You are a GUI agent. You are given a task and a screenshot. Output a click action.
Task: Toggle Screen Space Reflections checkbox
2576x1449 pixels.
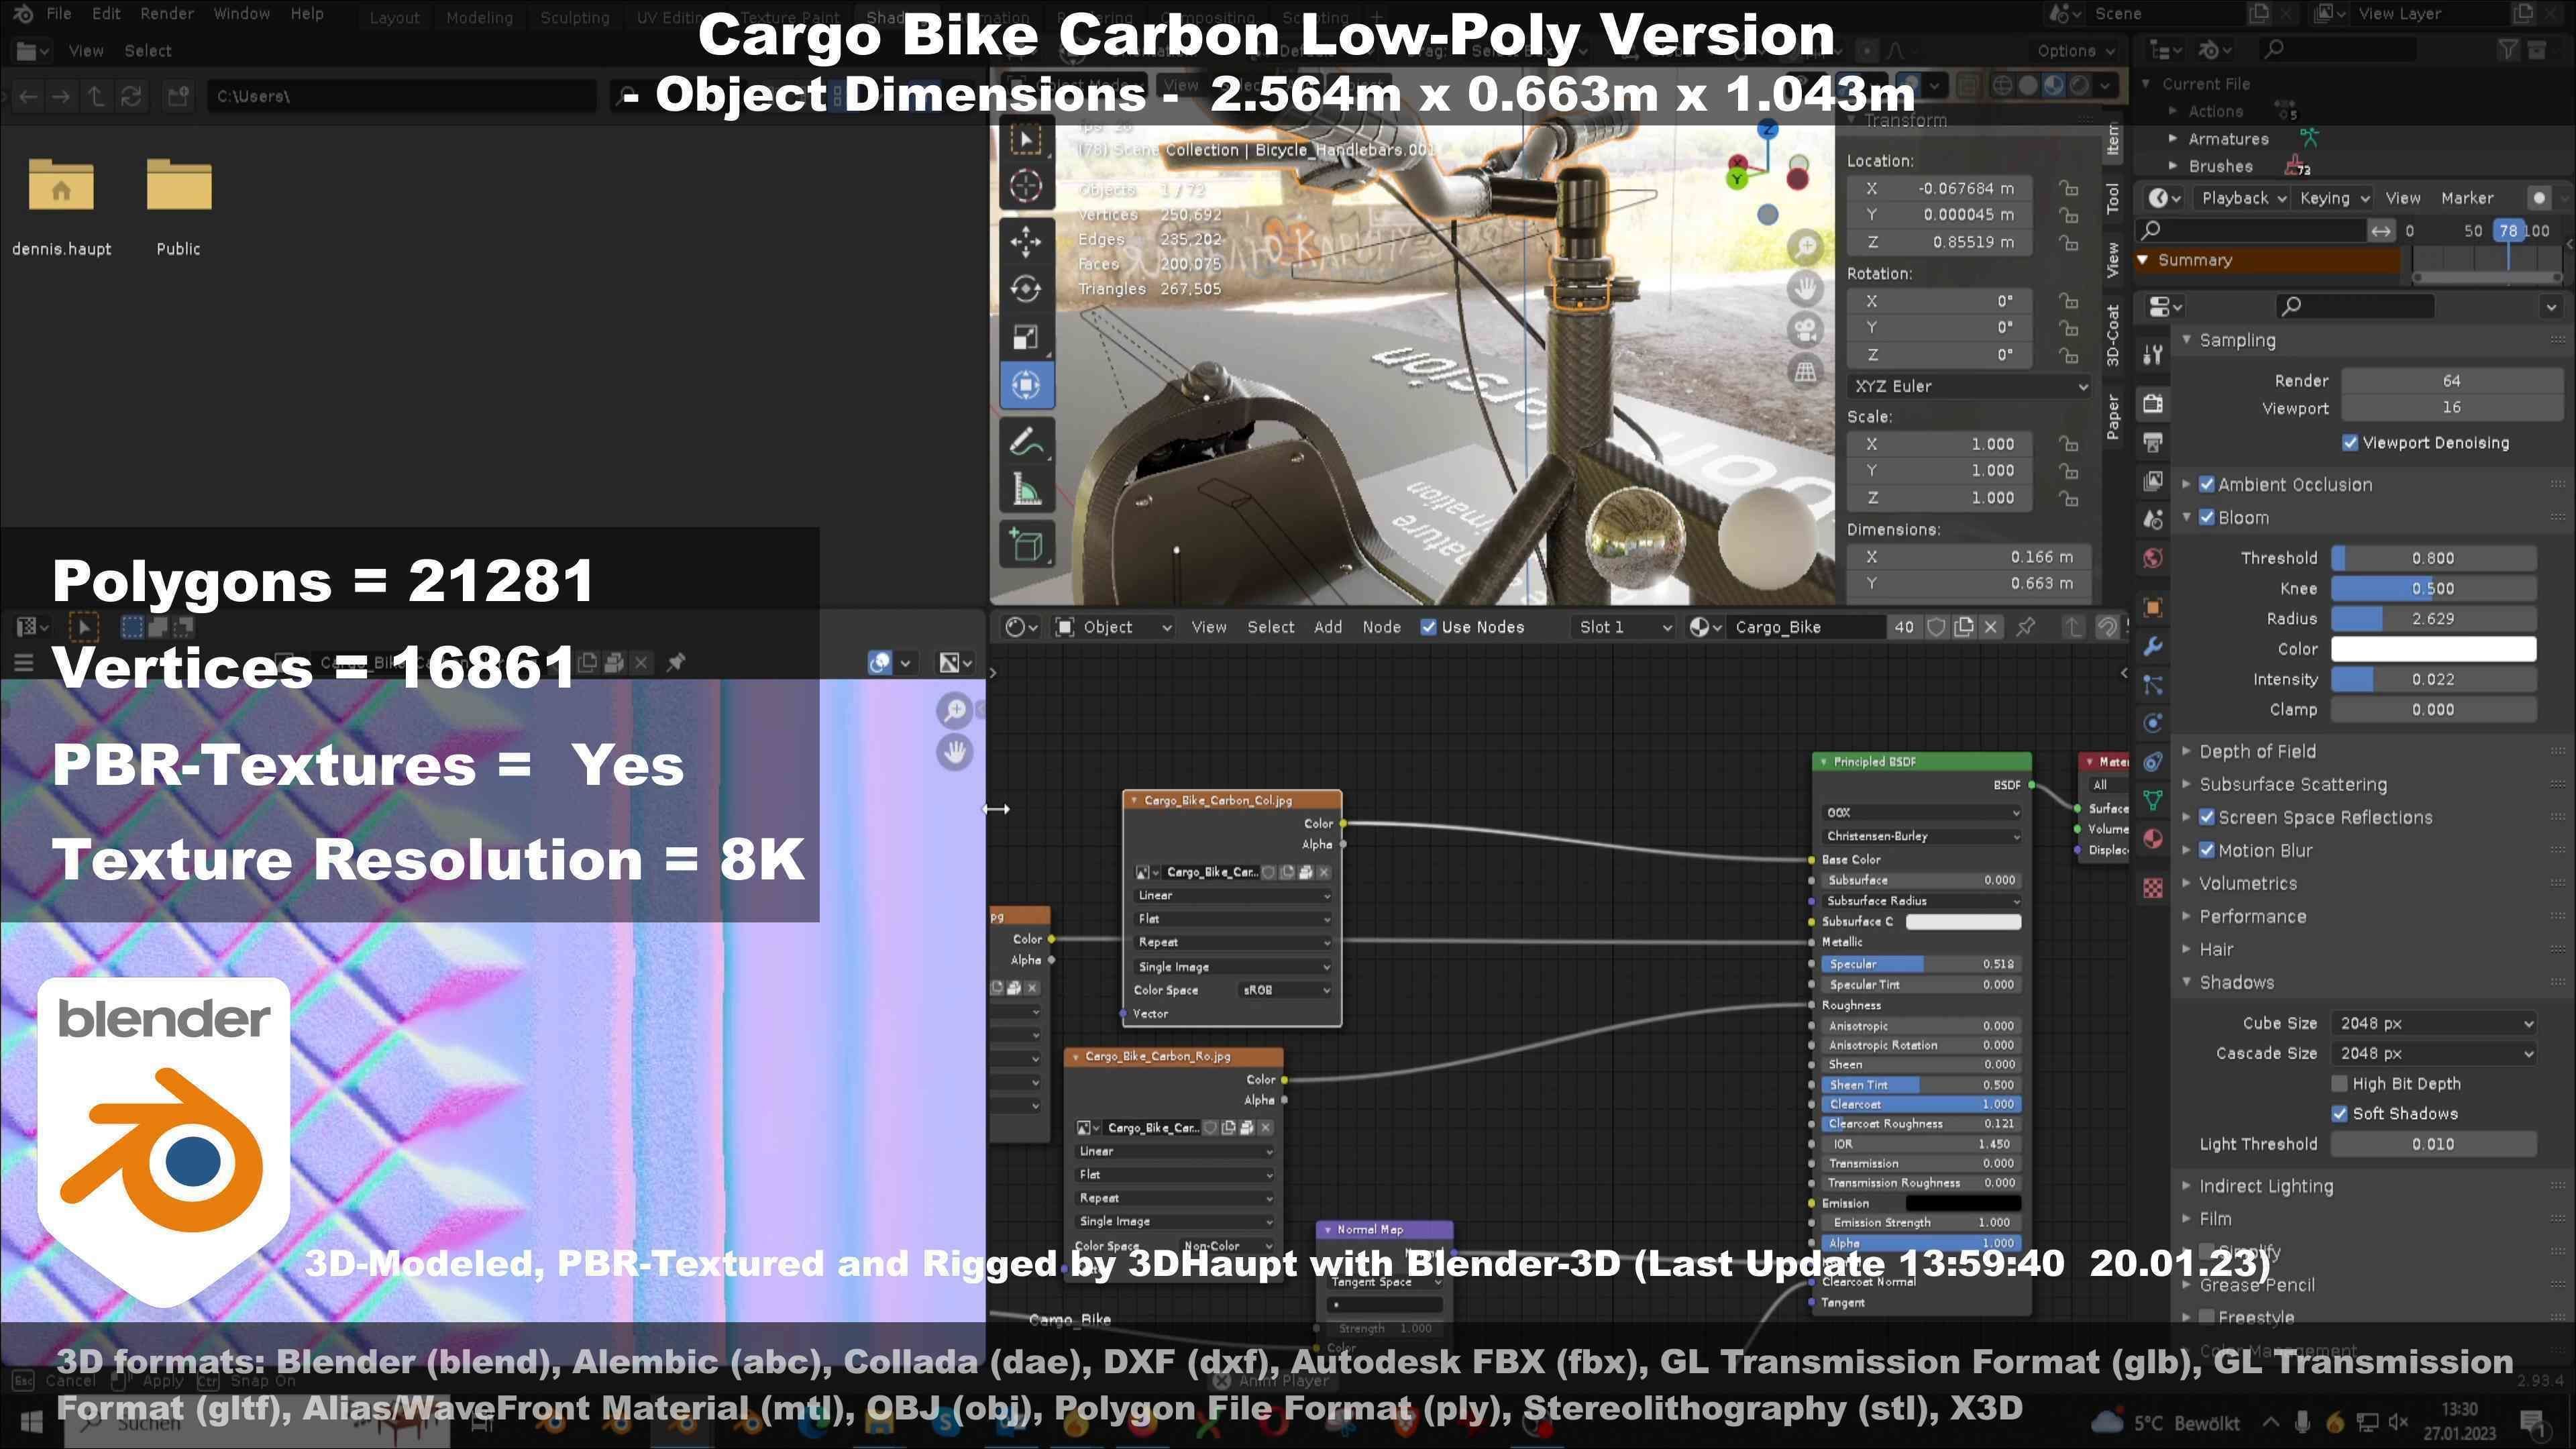(2207, 818)
